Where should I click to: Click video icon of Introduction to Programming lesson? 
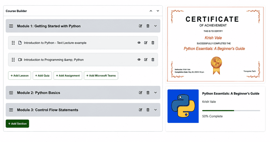point(20,60)
